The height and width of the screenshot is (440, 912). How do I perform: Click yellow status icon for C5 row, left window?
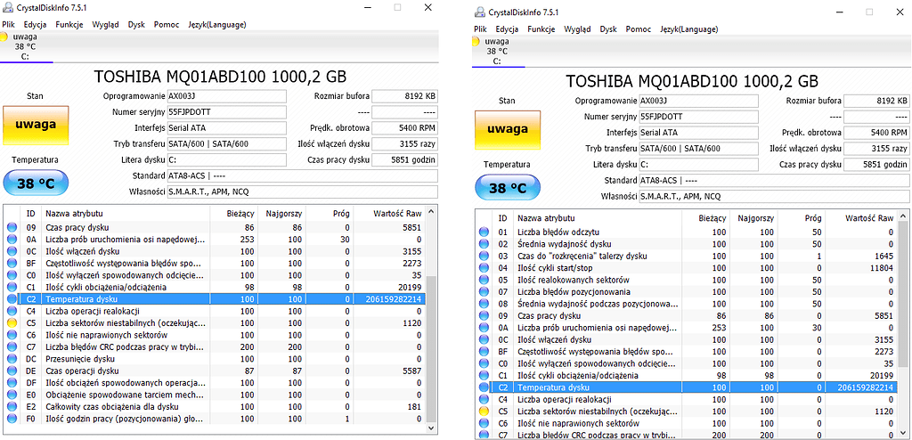[x=12, y=323]
